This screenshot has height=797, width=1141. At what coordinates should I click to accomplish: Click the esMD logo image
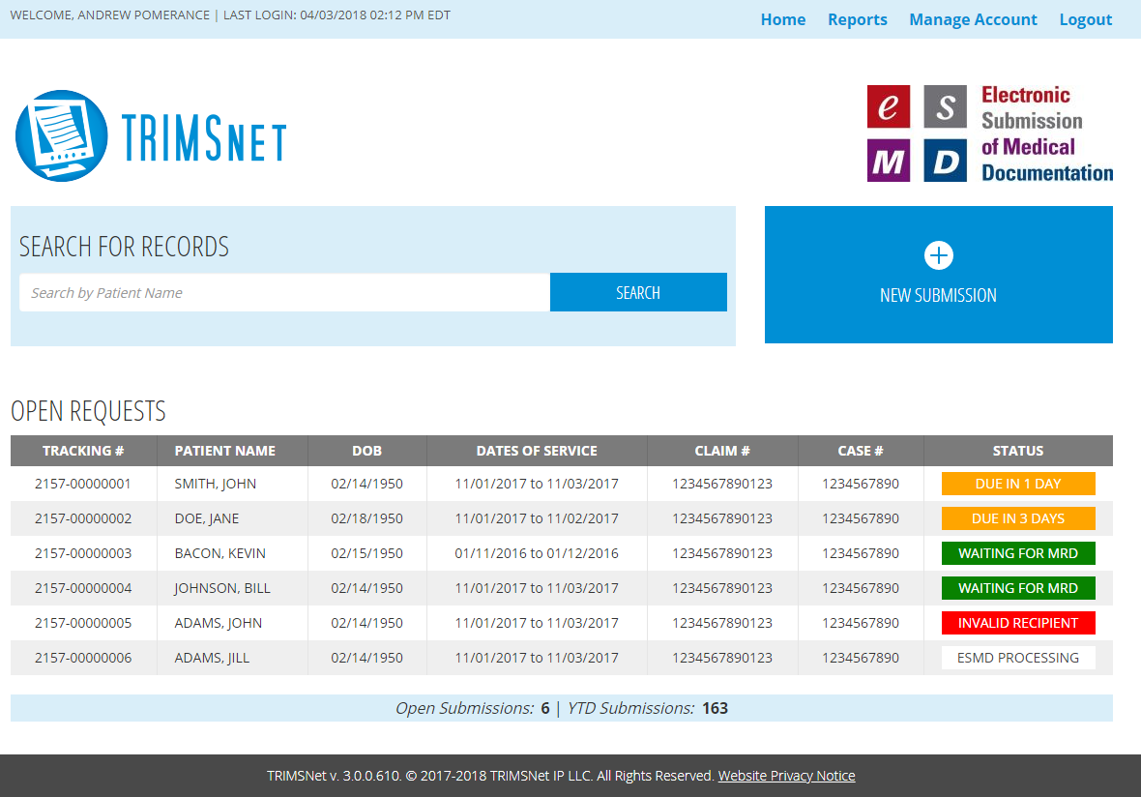click(989, 133)
